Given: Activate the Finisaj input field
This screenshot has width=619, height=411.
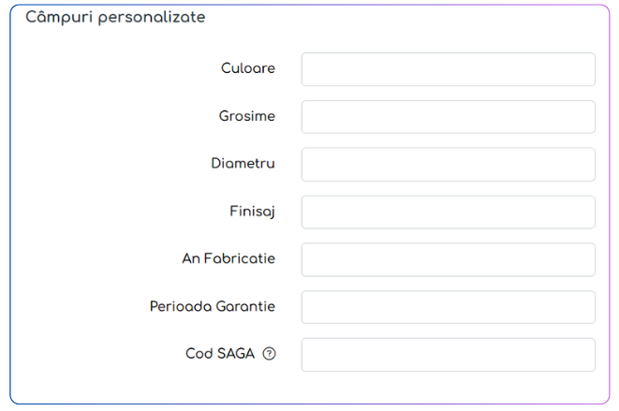Looking at the screenshot, I should (x=448, y=212).
